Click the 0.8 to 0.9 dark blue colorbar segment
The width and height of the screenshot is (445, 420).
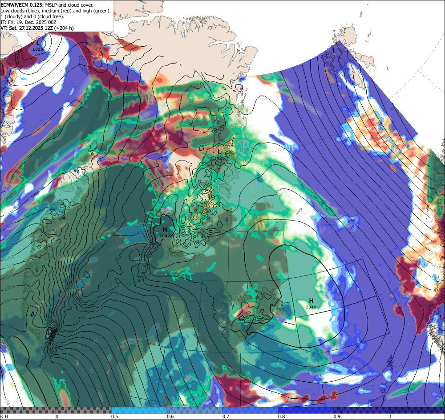point(306,410)
